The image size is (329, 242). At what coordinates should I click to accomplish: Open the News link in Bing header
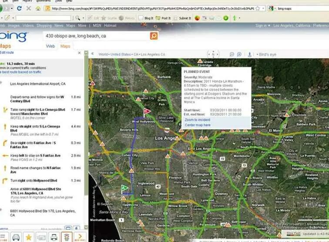(x=59, y=26)
